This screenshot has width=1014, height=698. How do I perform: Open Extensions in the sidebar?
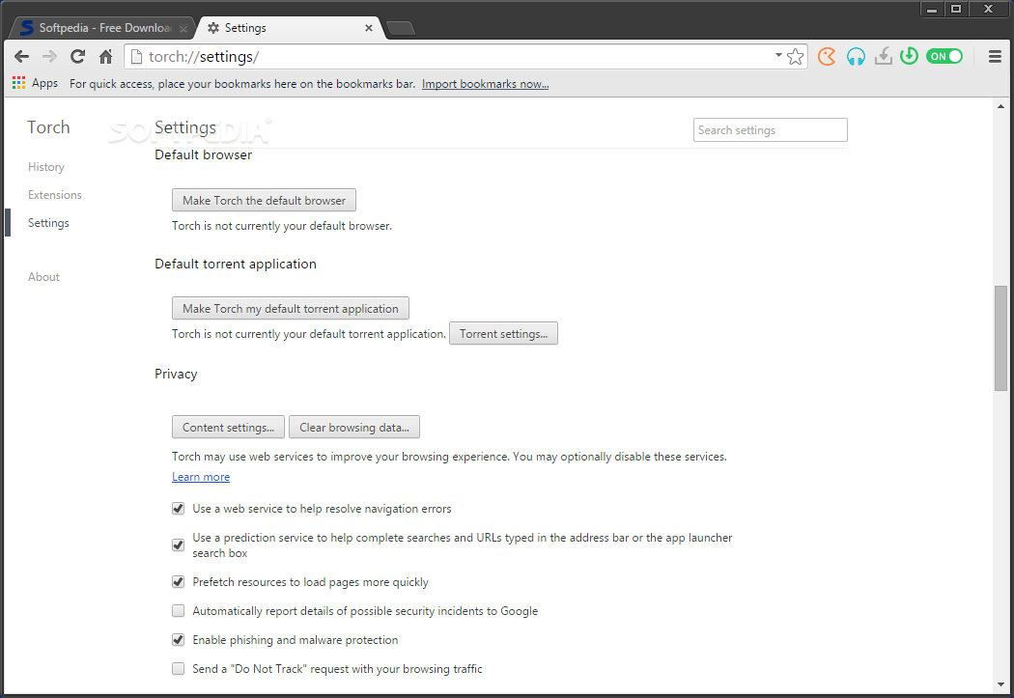[x=54, y=195]
